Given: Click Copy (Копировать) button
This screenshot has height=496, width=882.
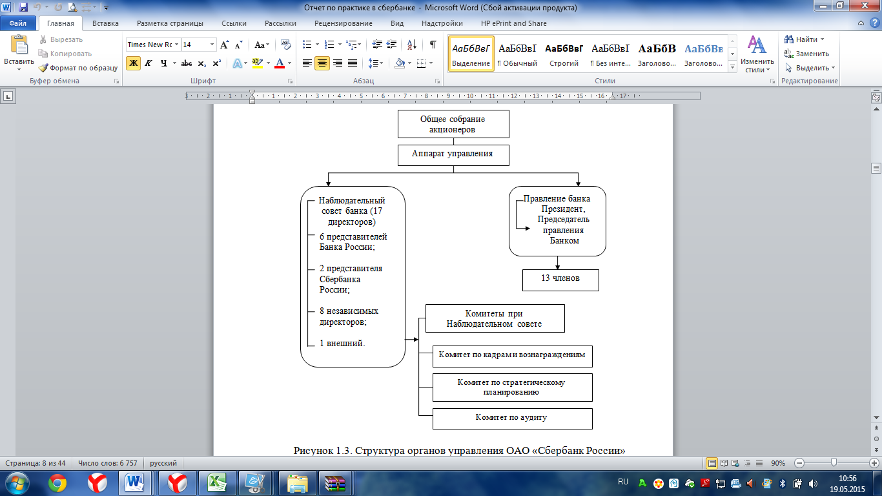Looking at the screenshot, I should (x=65, y=54).
